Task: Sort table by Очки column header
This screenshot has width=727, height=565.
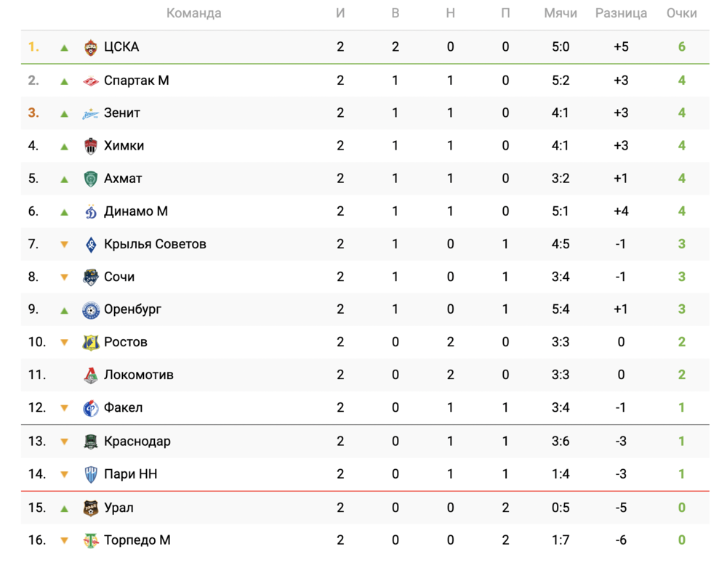Action: tap(681, 13)
